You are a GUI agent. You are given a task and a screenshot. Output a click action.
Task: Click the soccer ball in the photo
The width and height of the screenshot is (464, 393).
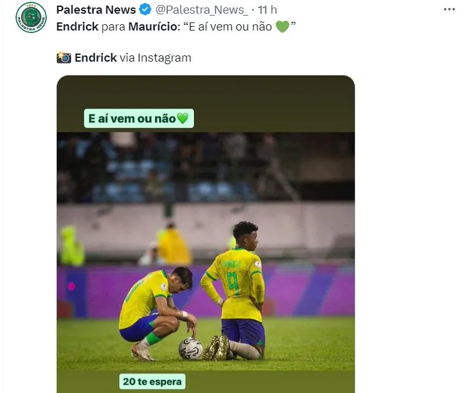[x=191, y=348]
